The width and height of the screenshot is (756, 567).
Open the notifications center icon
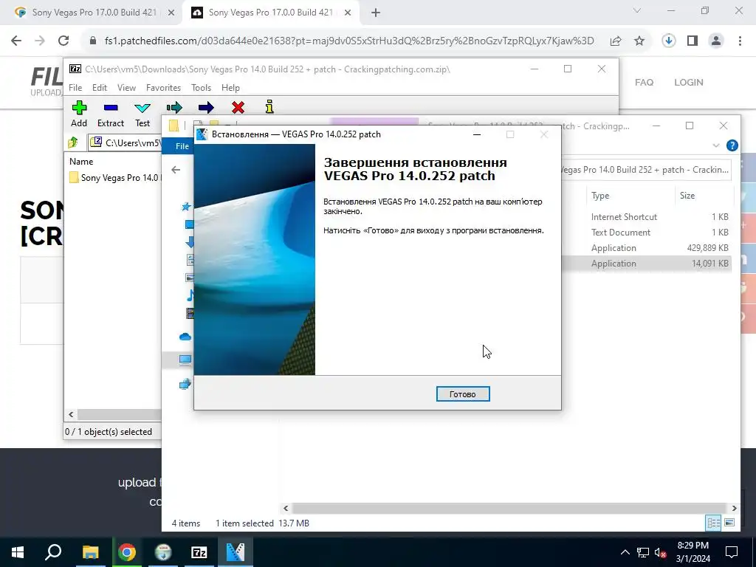[732, 552]
